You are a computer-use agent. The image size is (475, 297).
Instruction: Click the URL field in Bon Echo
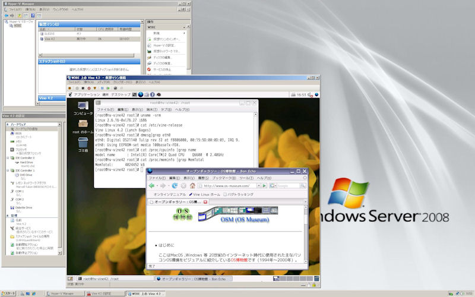(x=227, y=185)
